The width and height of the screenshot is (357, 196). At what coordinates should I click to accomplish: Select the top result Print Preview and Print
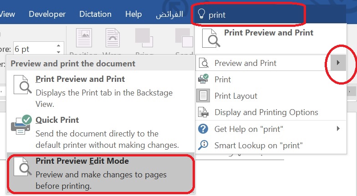(x=270, y=39)
